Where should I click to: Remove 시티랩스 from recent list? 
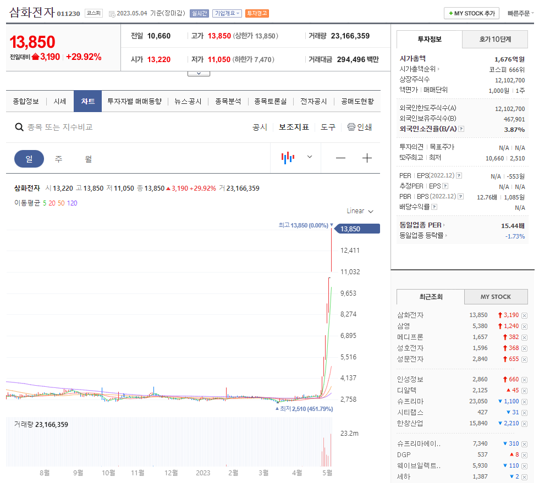(524, 413)
